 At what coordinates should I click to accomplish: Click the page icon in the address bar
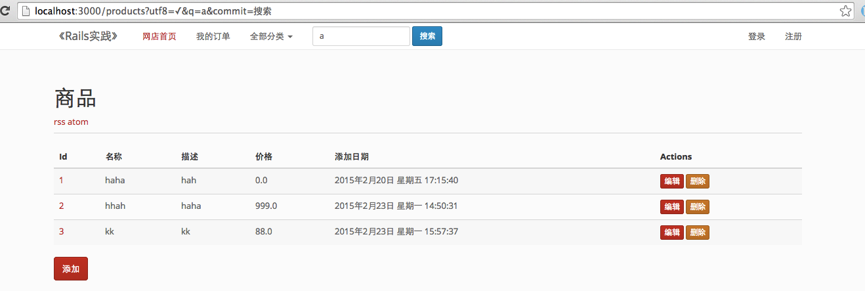[x=25, y=11]
